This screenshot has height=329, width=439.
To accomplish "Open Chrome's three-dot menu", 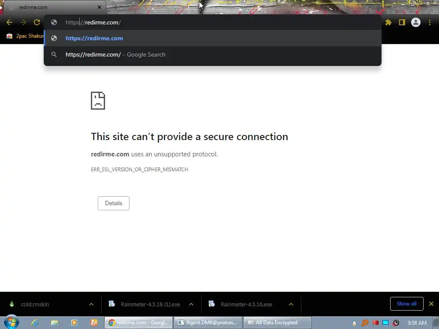I will click(430, 22).
